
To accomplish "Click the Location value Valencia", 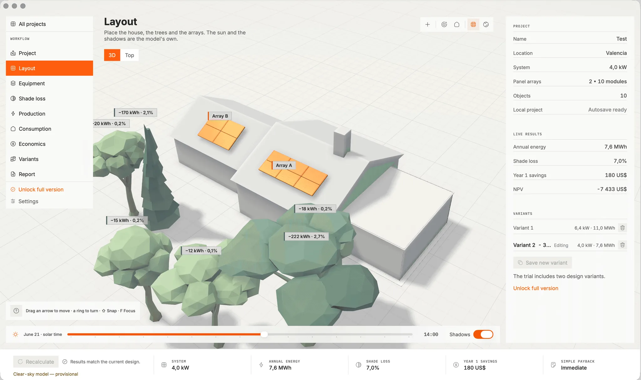I will pyautogui.click(x=616, y=53).
